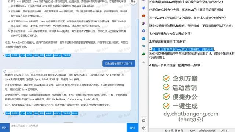Click Windows (CRLF) in Notepad status bar
235x132 pixels.
coord(207,131)
